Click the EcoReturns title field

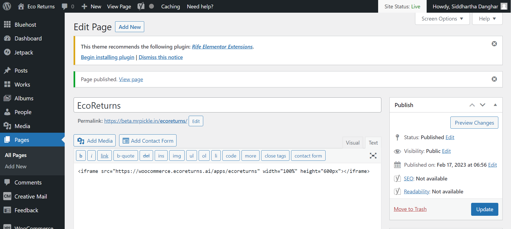[x=227, y=105]
